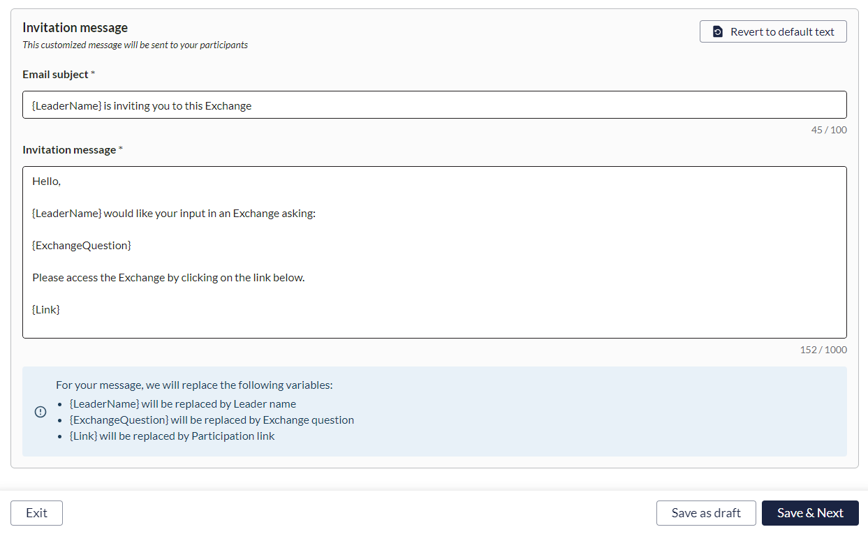Screen dimensions: 868x534
Task: Click '{Link}' line in message body
Action: [x=46, y=309]
